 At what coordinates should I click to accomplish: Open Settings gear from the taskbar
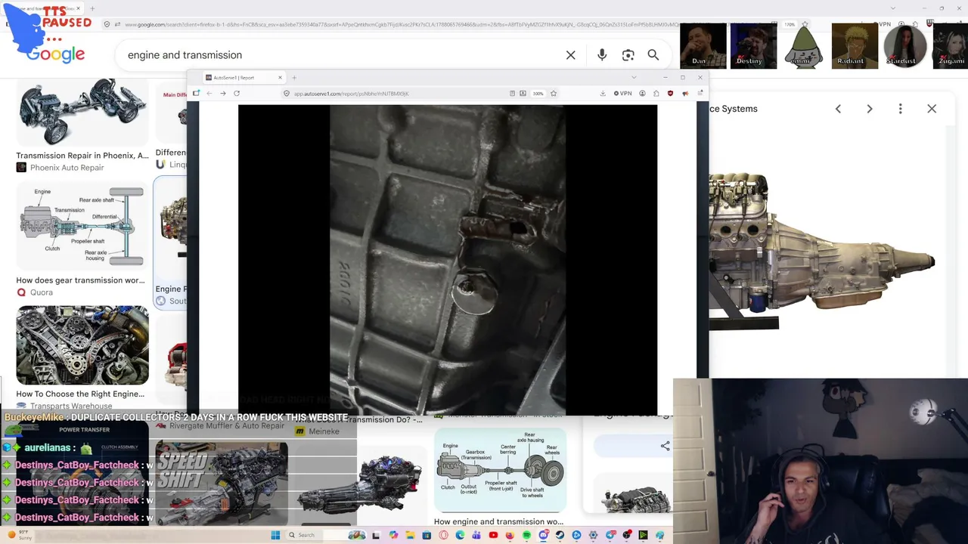[x=593, y=535]
